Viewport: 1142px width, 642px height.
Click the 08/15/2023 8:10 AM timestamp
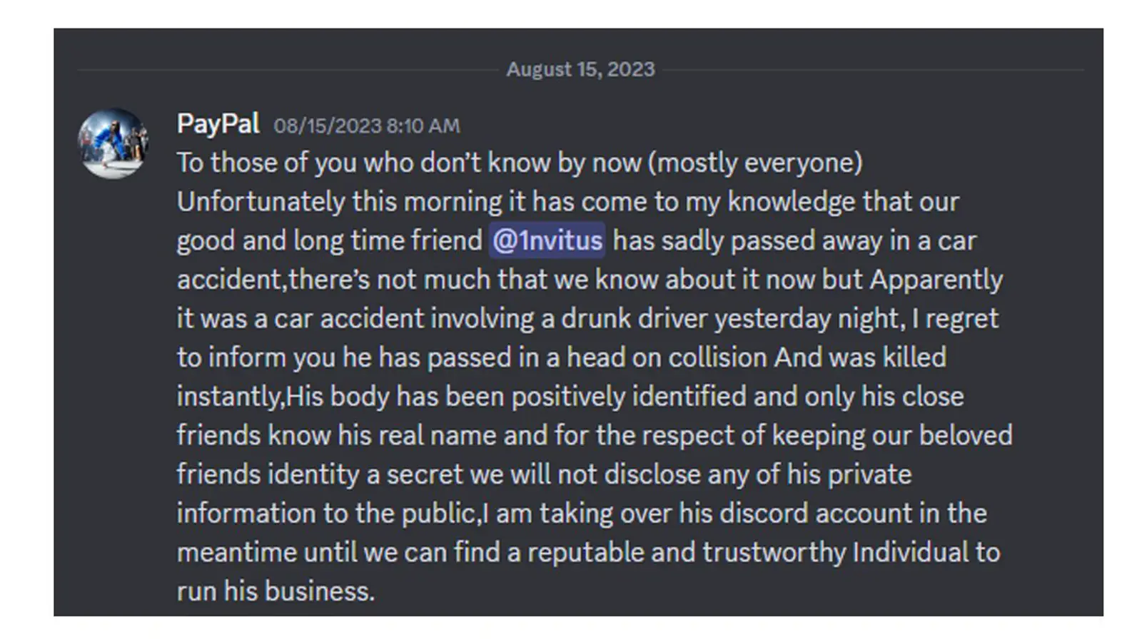[367, 126]
